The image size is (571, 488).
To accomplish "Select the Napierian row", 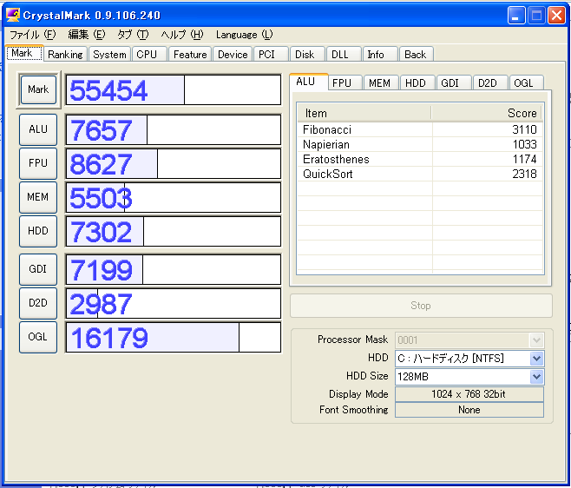I will 420,144.
